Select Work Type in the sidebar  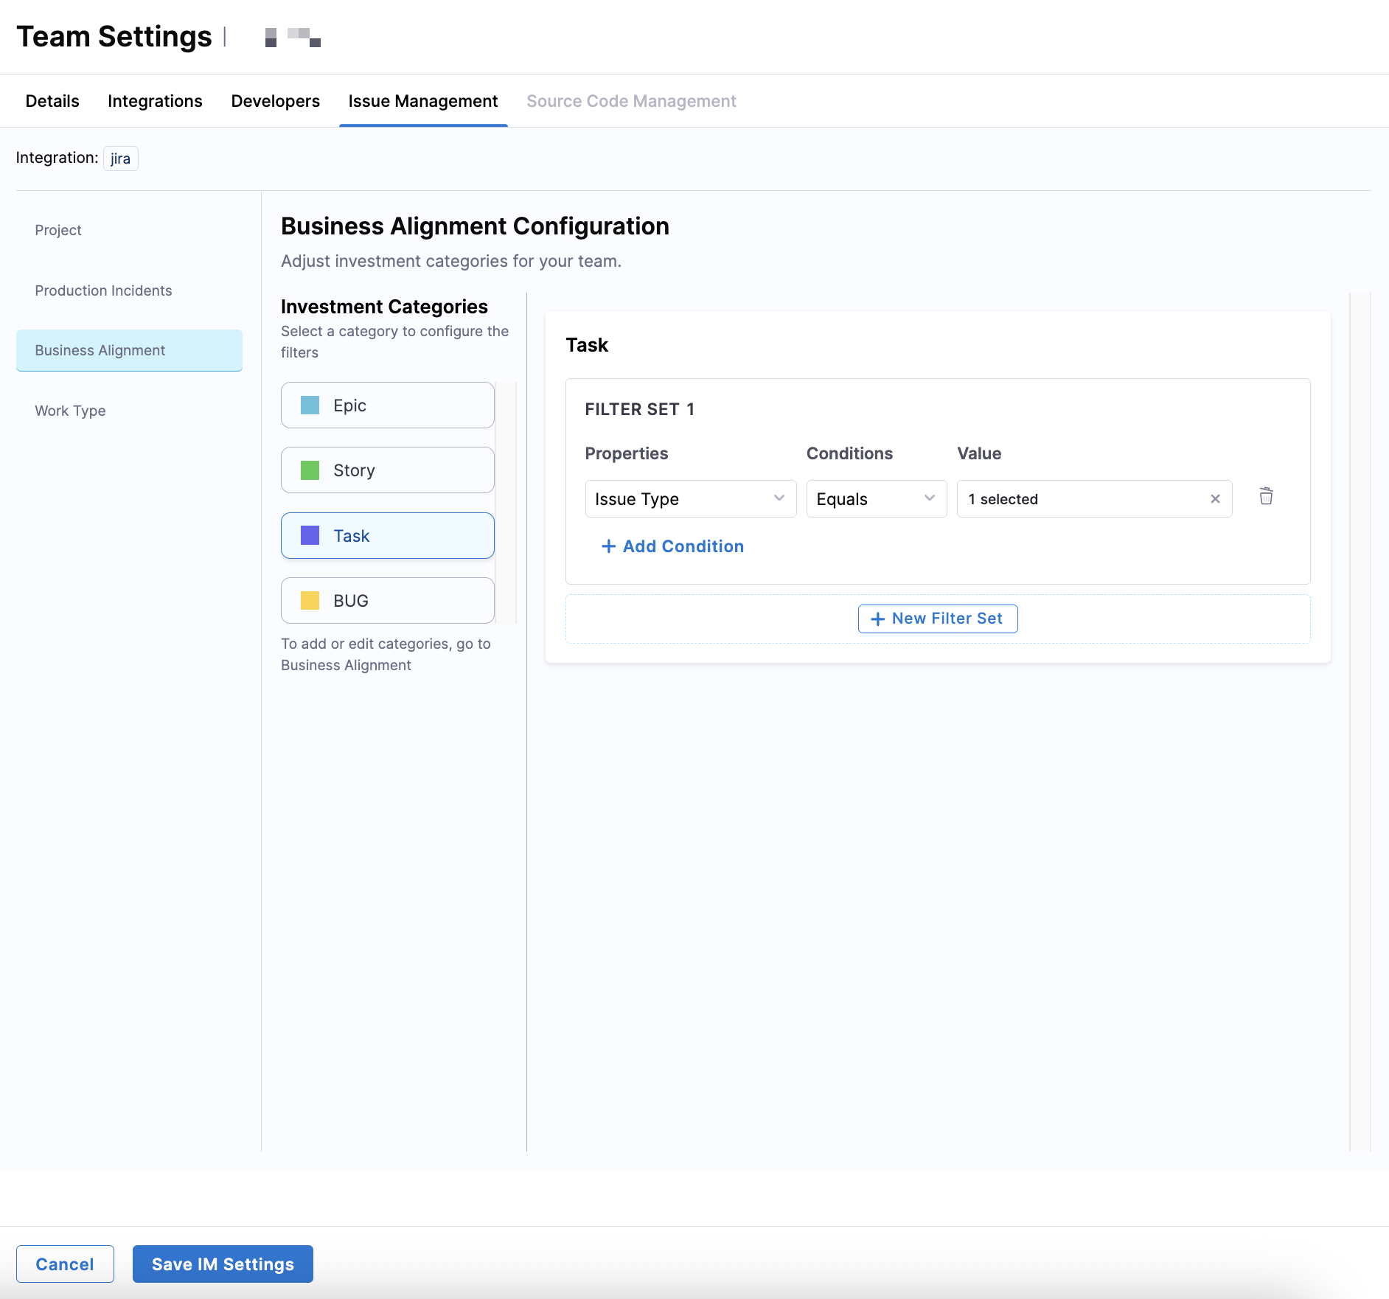(x=70, y=411)
